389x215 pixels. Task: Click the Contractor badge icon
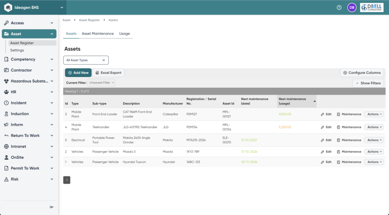(6, 70)
